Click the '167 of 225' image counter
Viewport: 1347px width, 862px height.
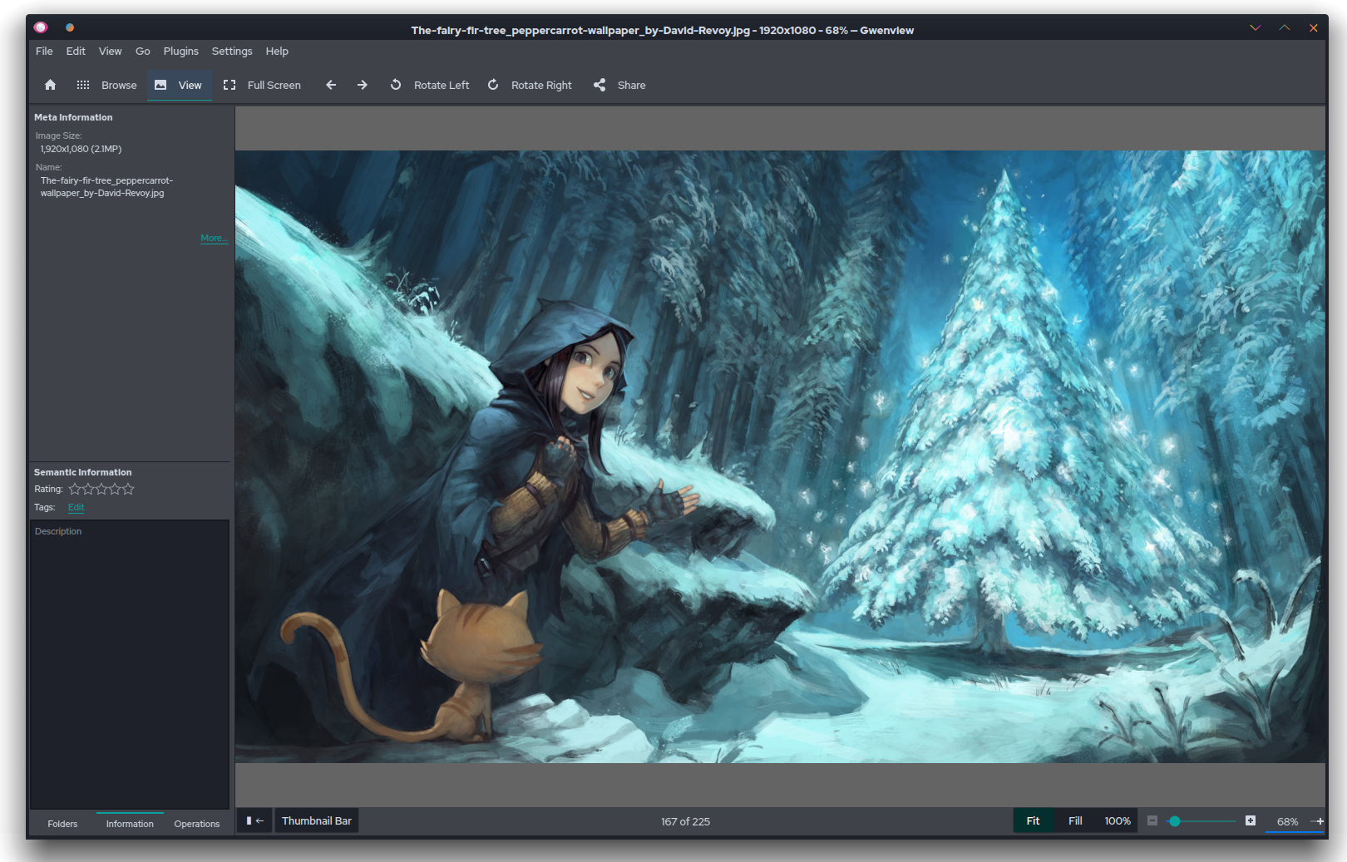pos(686,821)
